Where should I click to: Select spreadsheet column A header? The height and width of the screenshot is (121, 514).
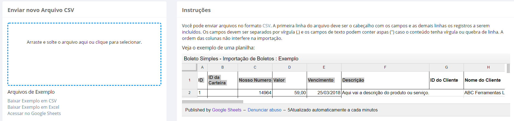pos(202,67)
